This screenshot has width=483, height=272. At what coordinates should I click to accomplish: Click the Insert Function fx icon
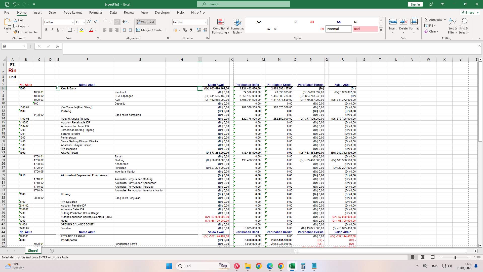point(57,46)
